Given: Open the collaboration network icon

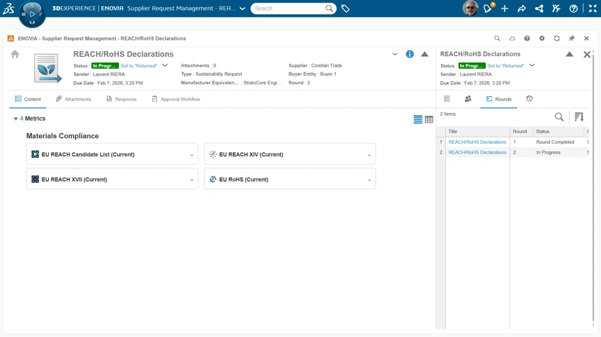Looking at the screenshot, I should [539, 8].
